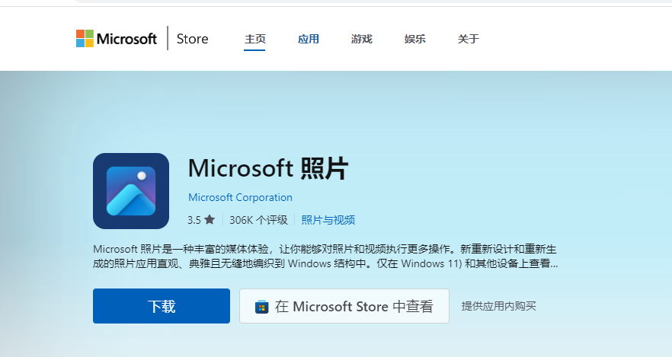
Task: Go to the 娱乐 tab
Action: (414, 39)
